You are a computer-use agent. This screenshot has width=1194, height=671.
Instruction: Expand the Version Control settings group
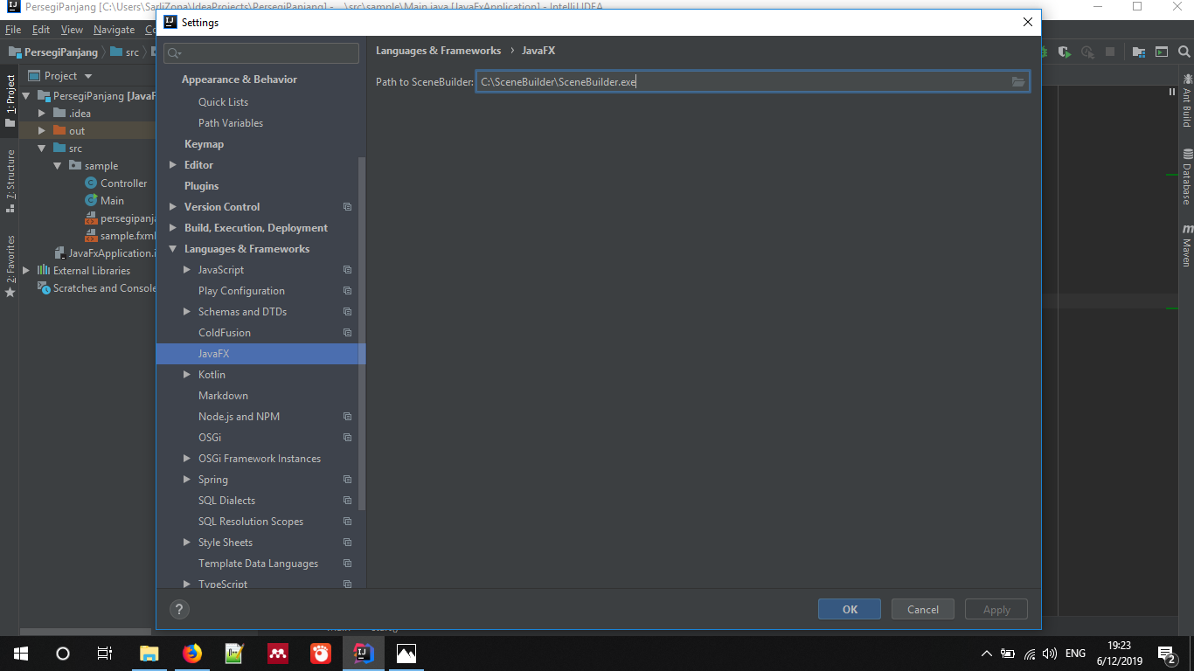[173, 207]
